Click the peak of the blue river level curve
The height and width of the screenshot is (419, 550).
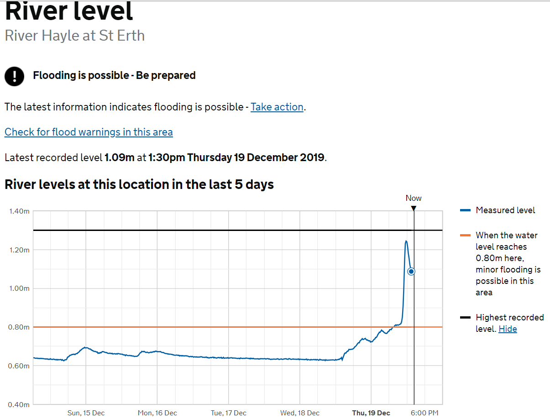[x=406, y=241]
